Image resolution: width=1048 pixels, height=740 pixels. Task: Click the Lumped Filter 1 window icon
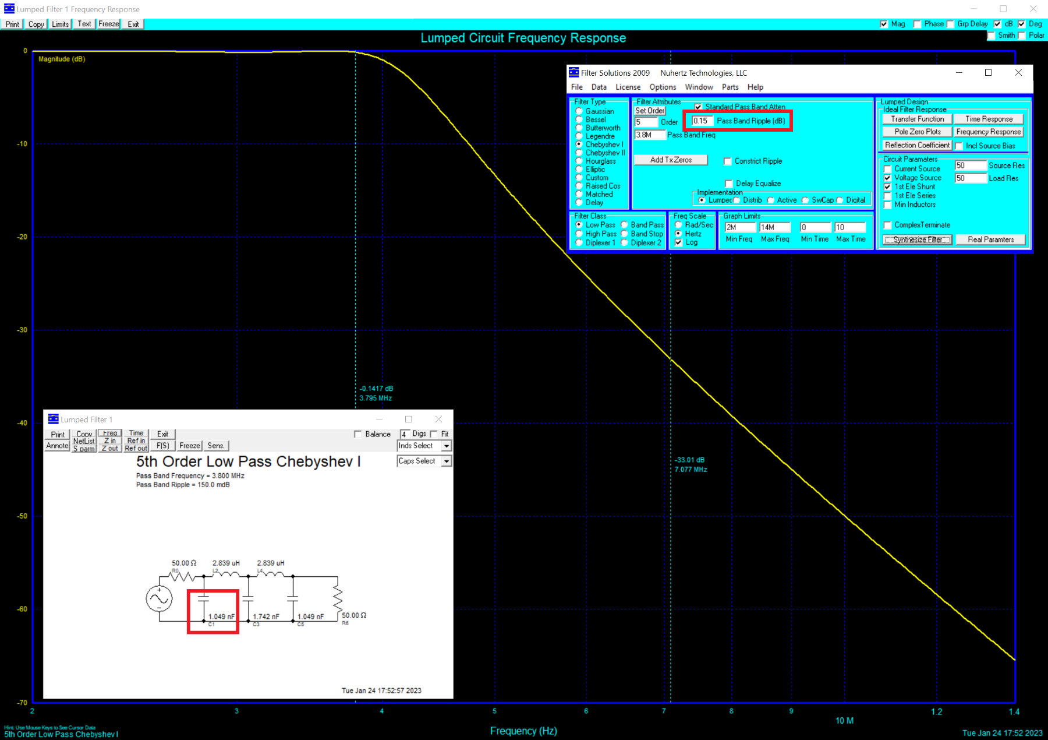[54, 419]
